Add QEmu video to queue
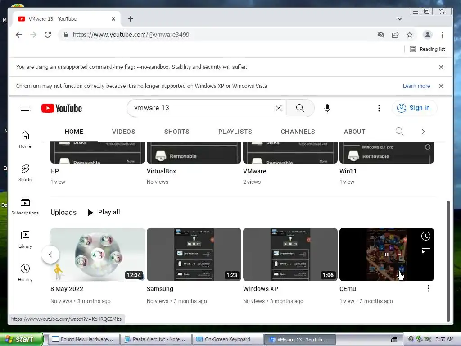The width and height of the screenshot is (461, 346). pos(426,250)
